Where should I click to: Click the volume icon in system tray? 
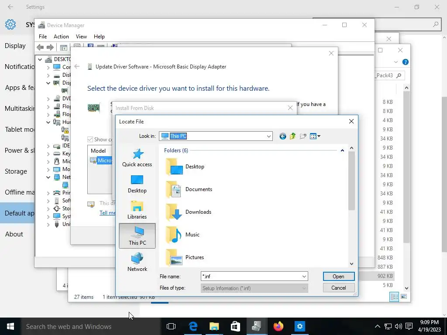[x=399, y=326]
